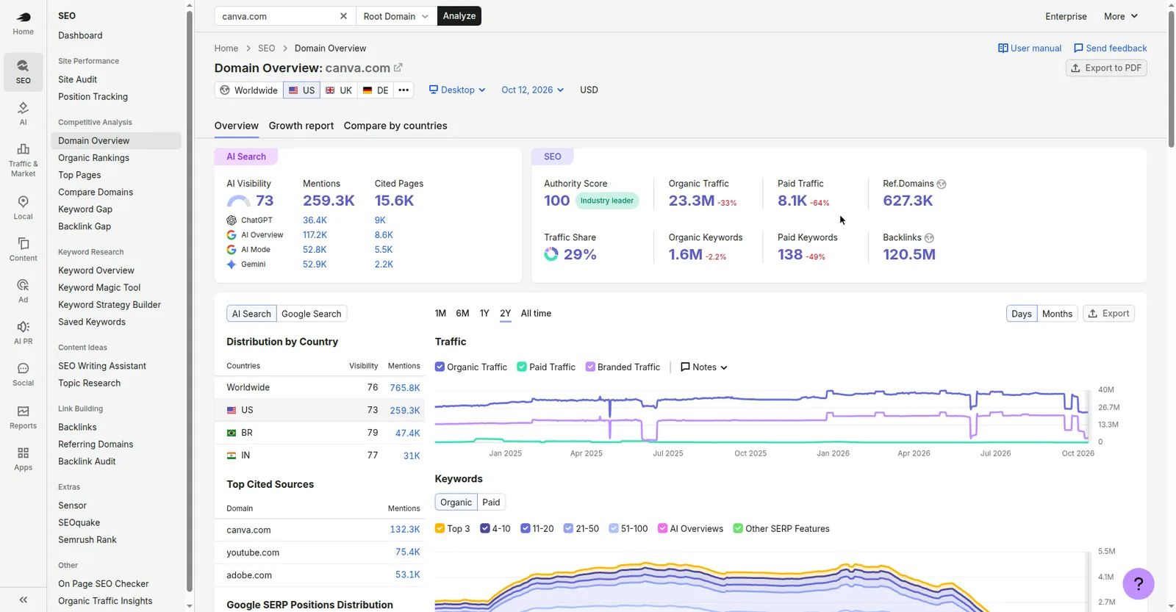The height and width of the screenshot is (612, 1176).
Task: Toggle Top 3 keywords checkbox
Action: [440, 528]
